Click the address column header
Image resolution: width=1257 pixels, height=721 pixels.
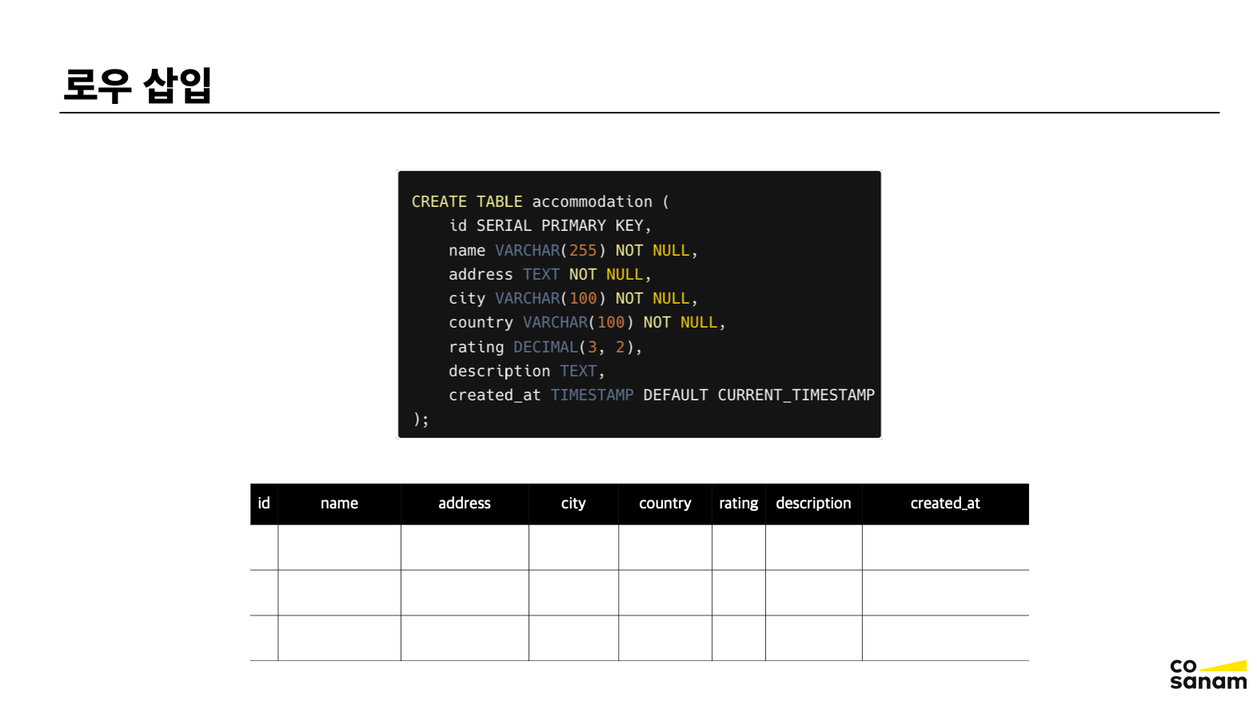[464, 504]
